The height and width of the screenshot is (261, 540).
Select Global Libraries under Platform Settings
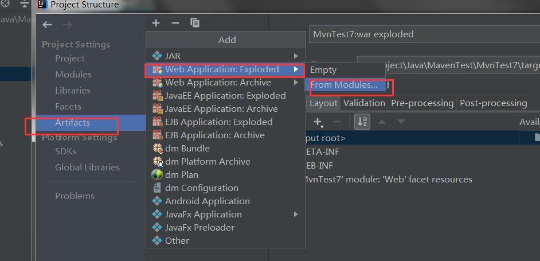[x=87, y=167]
